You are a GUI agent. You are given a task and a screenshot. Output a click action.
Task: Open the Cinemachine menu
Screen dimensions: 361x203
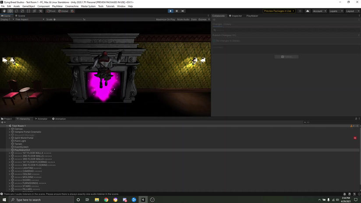pos(72,6)
